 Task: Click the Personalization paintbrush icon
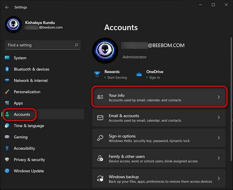click(7, 92)
